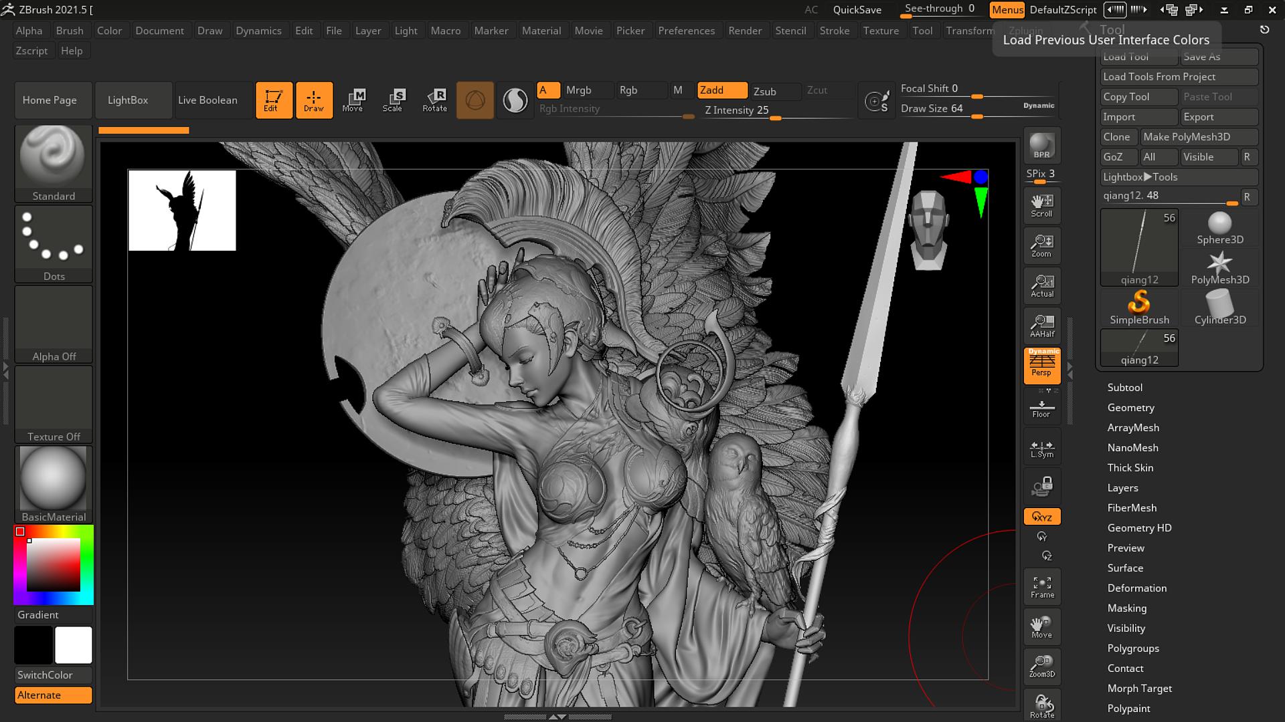Select the Sphere3D tool
The height and width of the screenshot is (722, 1285).
point(1219,229)
